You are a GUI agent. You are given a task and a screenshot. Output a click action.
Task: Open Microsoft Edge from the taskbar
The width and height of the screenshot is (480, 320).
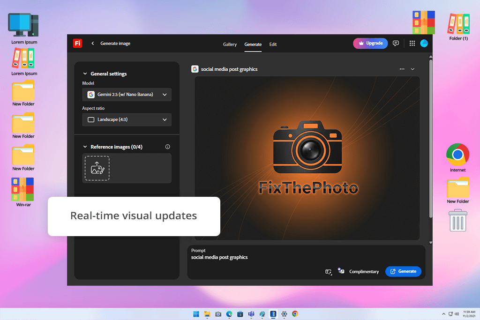pos(229,314)
